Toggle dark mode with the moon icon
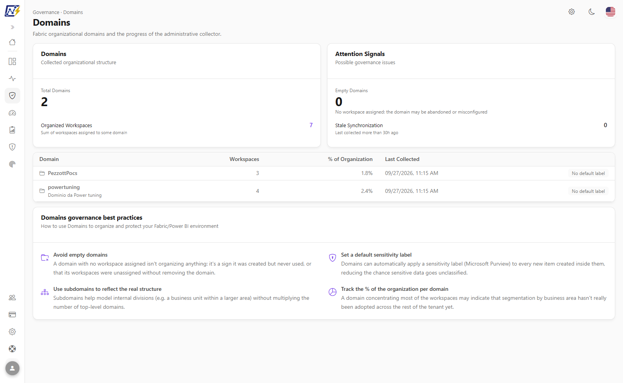 click(592, 12)
